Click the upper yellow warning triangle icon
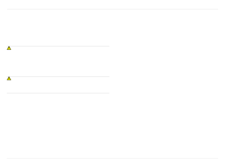 point(9,48)
